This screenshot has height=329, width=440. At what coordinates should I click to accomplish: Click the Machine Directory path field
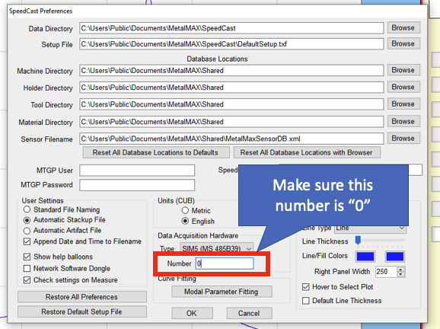[231, 71]
